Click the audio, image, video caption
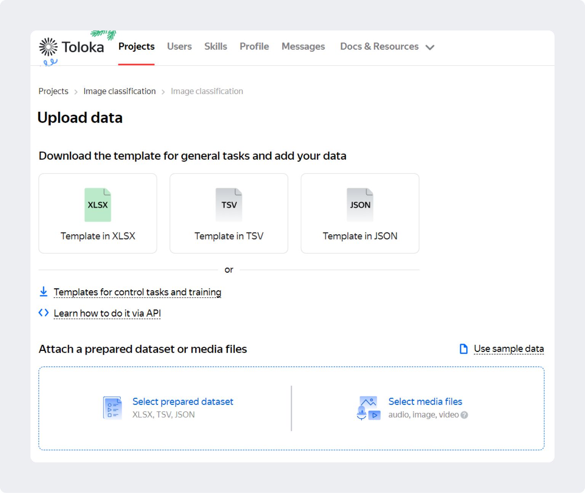Screen dimensions: 585x493 point(424,415)
